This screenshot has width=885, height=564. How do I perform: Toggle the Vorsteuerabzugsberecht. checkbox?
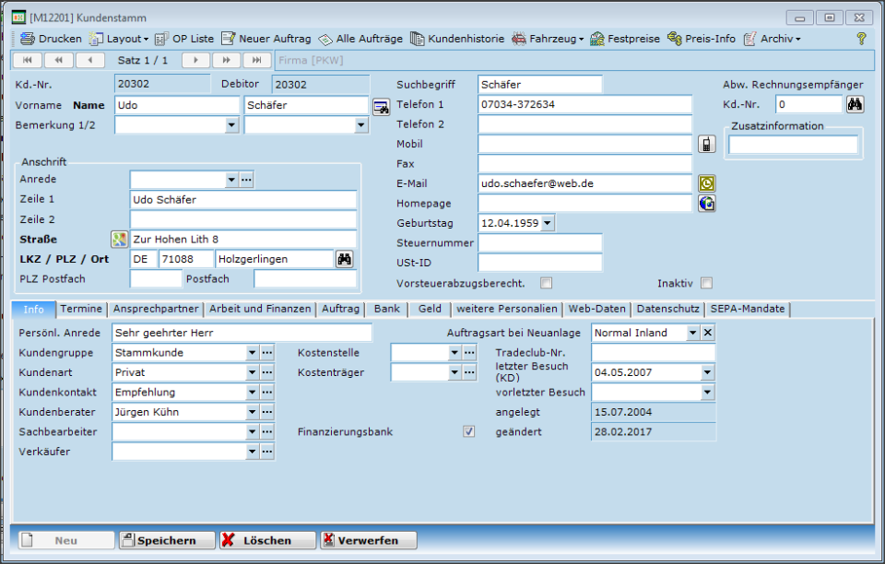click(x=546, y=284)
